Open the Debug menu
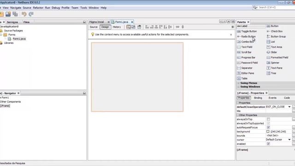295x166 pixels. click(56, 8)
